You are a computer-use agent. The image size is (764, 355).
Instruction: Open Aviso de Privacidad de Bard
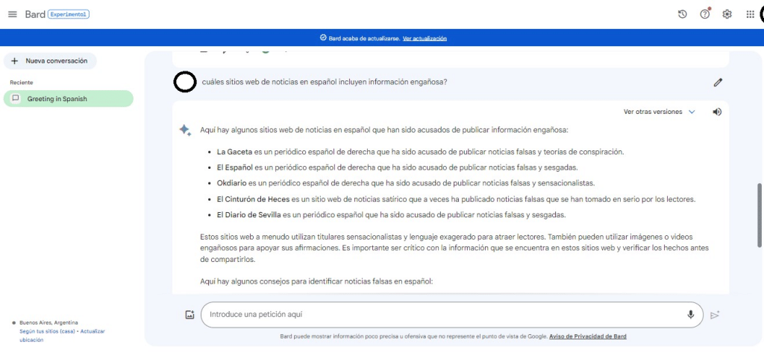point(587,336)
